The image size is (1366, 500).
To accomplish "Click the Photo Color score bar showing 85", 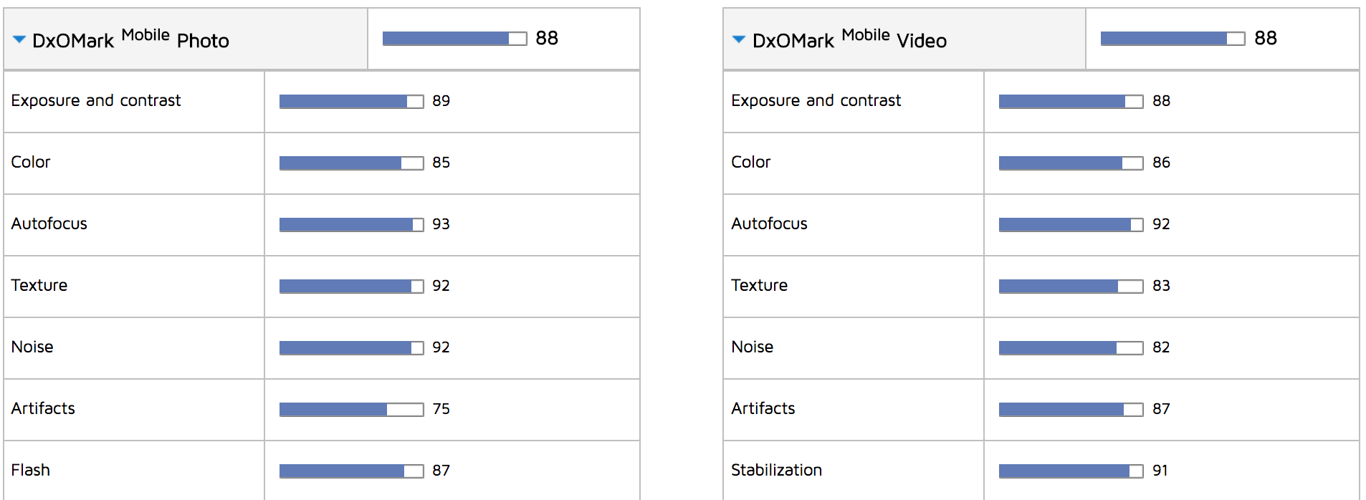I will 351,163.
